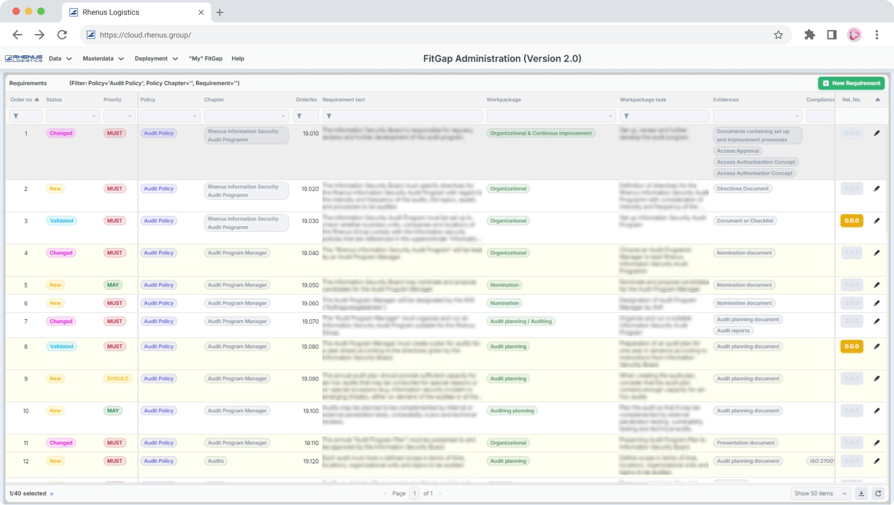Open the browser profile avatar
The height and width of the screenshot is (505, 894).
coord(854,35)
